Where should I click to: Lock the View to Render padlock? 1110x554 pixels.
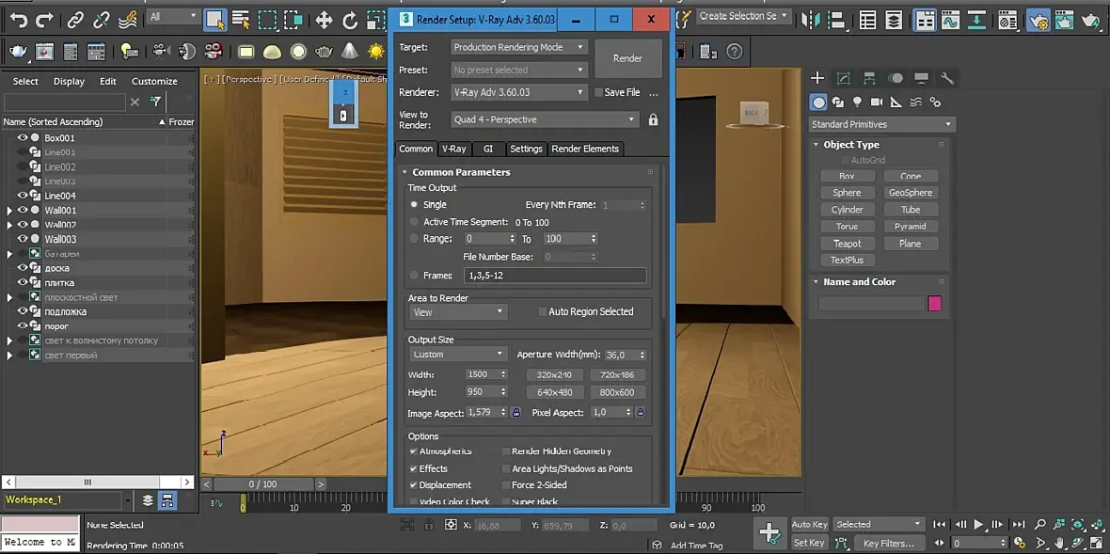[653, 119]
